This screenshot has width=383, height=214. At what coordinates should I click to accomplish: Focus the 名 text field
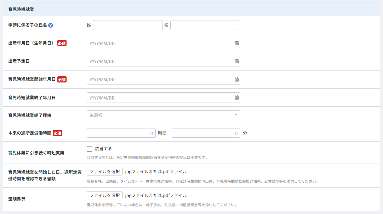[x=205, y=25]
